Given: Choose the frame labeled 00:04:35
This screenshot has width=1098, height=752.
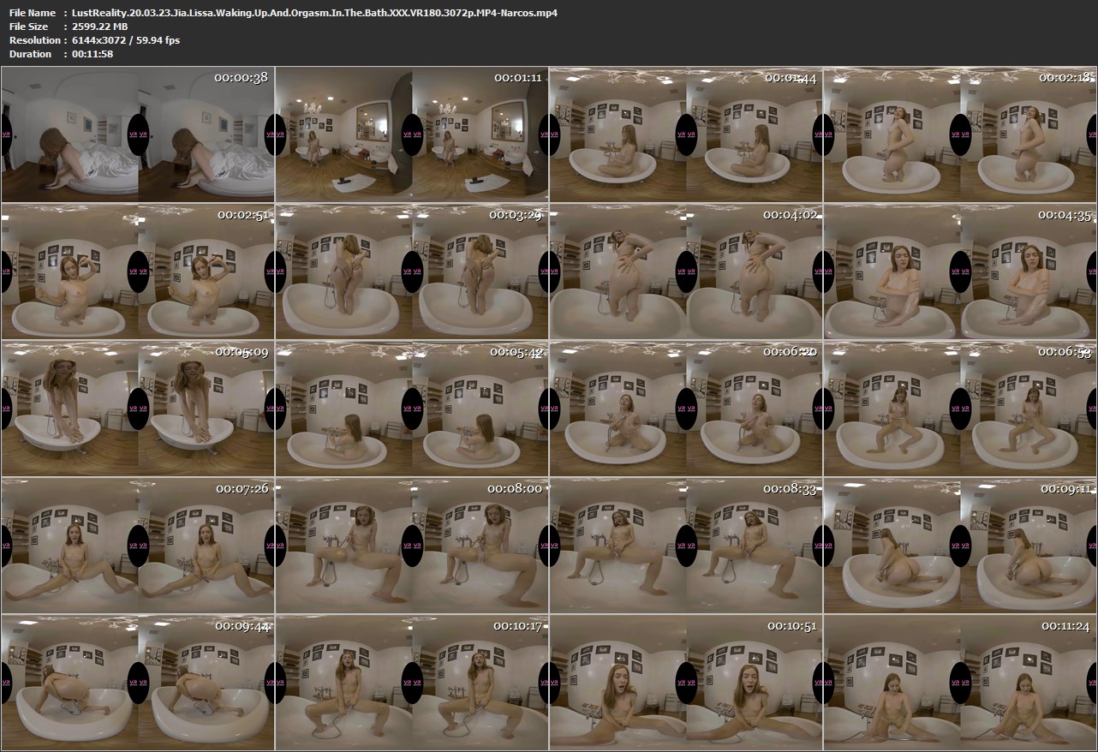Looking at the screenshot, I should 960,272.
